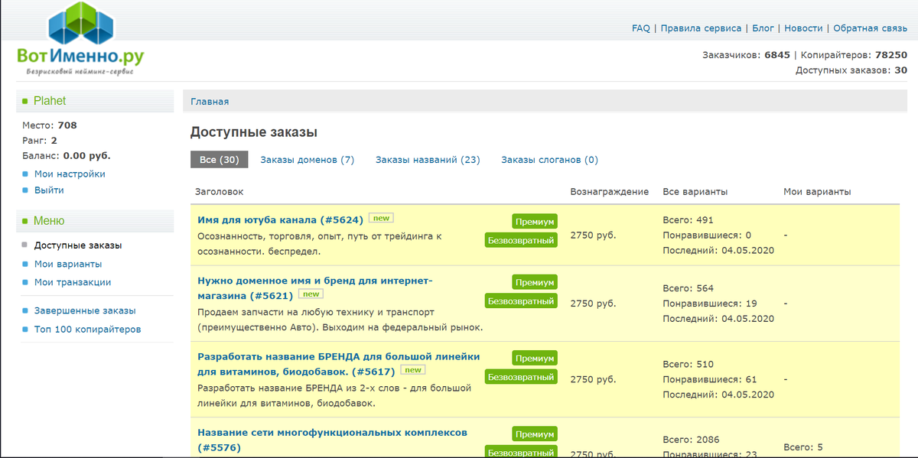Select the Все (30) tab
This screenshot has width=918, height=458.
[x=220, y=160]
